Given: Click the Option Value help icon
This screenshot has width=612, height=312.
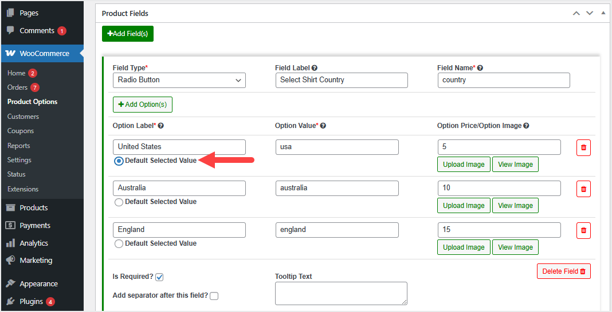Looking at the screenshot, I should [x=323, y=126].
